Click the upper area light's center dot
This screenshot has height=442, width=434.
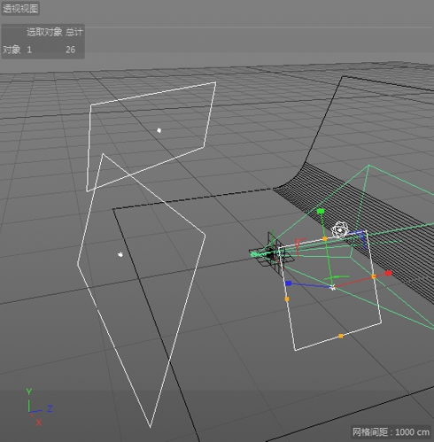(x=159, y=130)
